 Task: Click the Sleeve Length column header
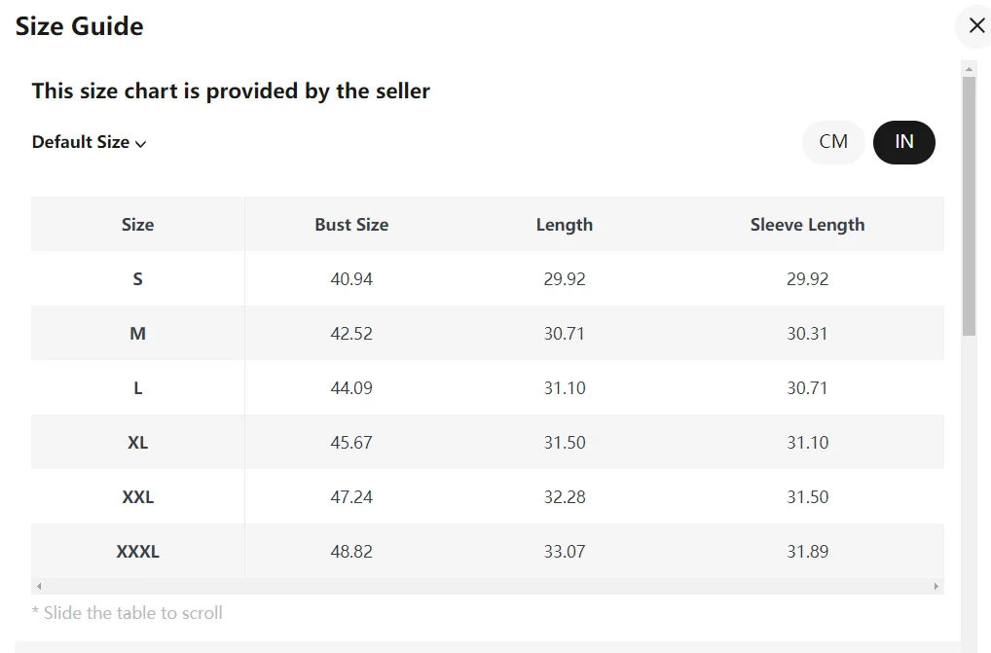coord(807,225)
